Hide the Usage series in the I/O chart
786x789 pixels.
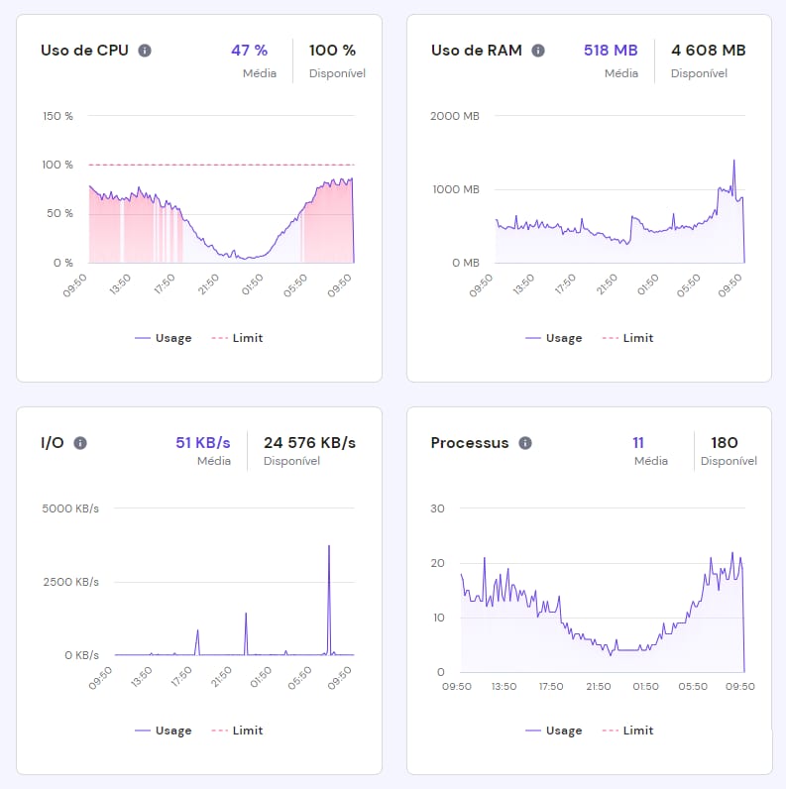[163, 731]
